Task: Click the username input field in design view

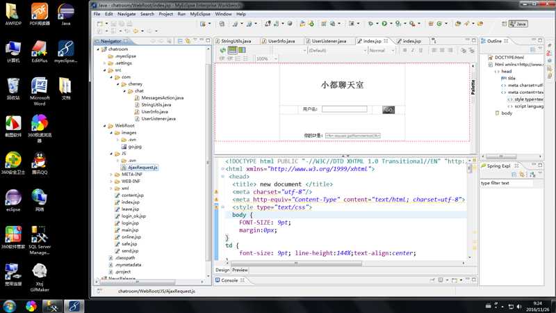Action: coord(344,109)
